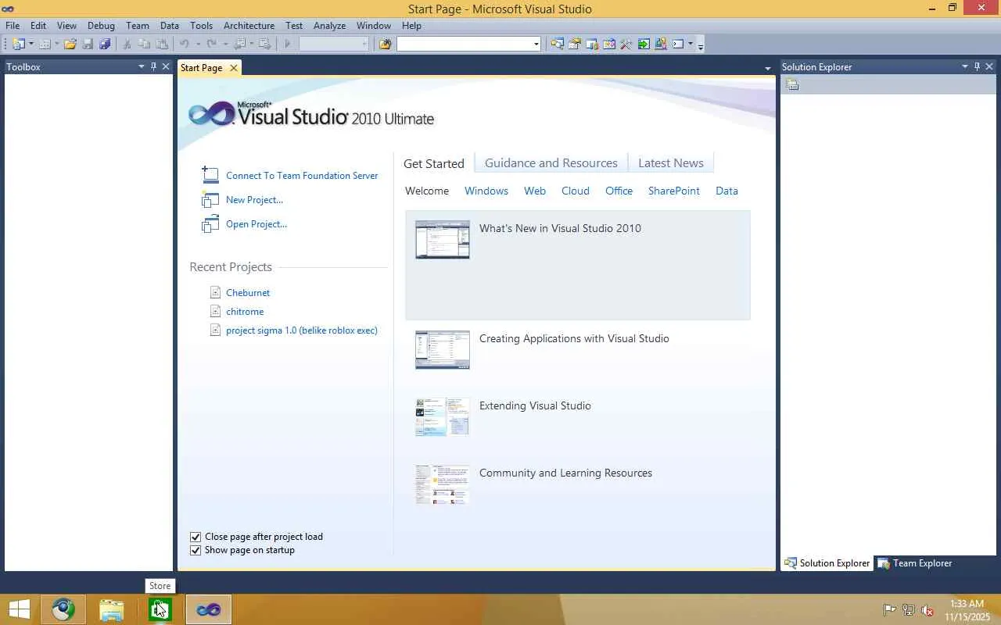Click the Start Debugging play icon
1001x625 pixels.
[x=287, y=44]
